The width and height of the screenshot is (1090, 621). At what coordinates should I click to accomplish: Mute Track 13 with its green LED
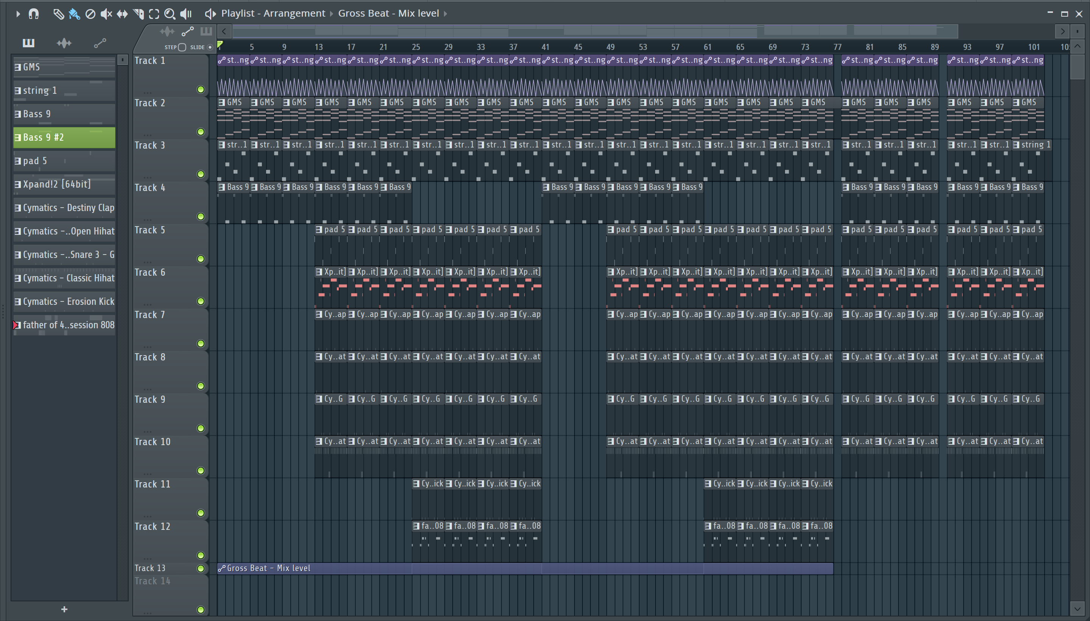(201, 568)
